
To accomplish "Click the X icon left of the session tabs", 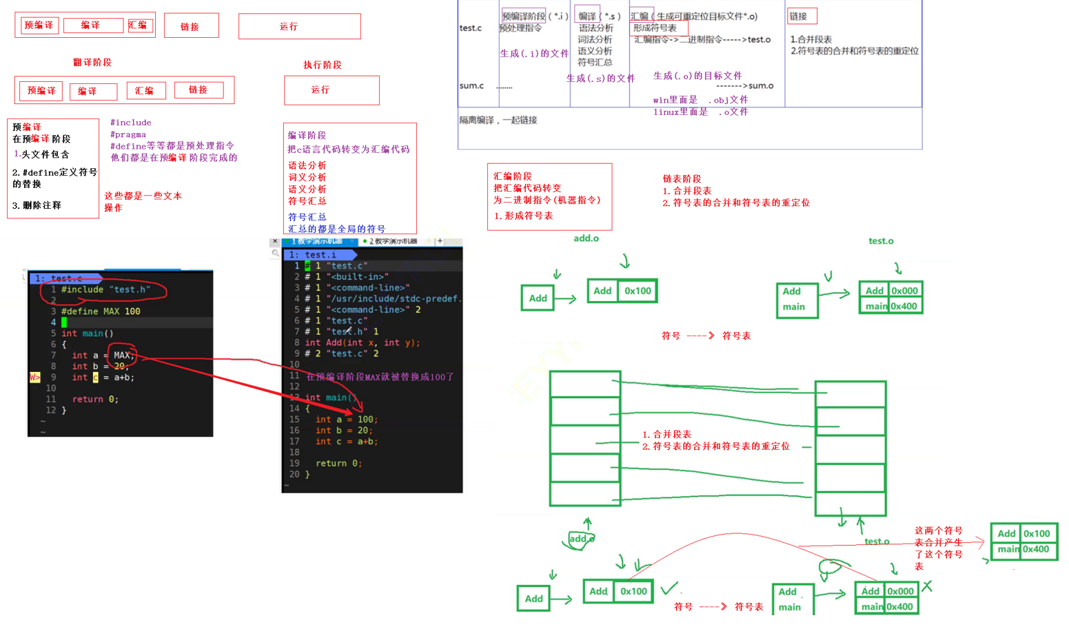I will (x=275, y=241).
